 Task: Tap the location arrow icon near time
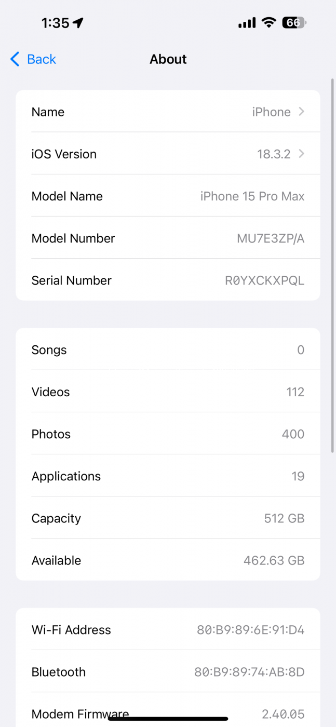pos(78,23)
